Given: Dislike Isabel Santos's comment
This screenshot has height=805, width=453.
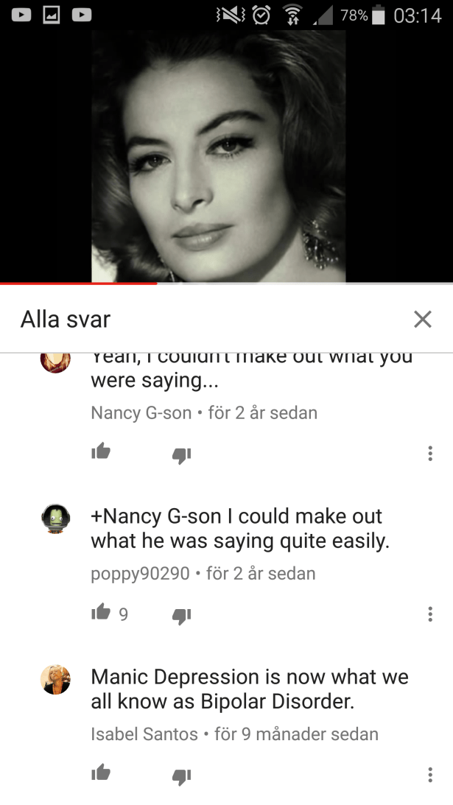Looking at the screenshot, I should [181, 776].
